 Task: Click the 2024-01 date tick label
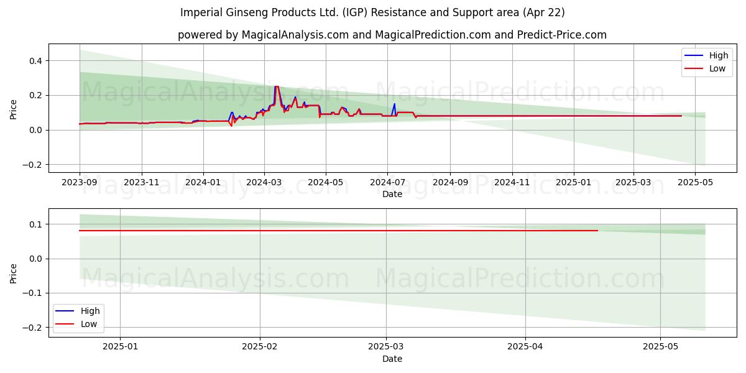tap(203, 182)
